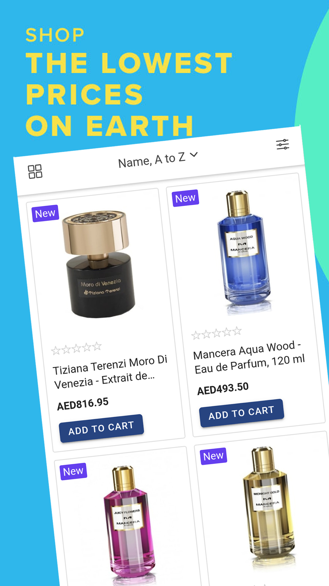The width and height of the screenshot is (329, 586).
Task: Select the AED816.95 price label
Action: (x=83, y=404)
